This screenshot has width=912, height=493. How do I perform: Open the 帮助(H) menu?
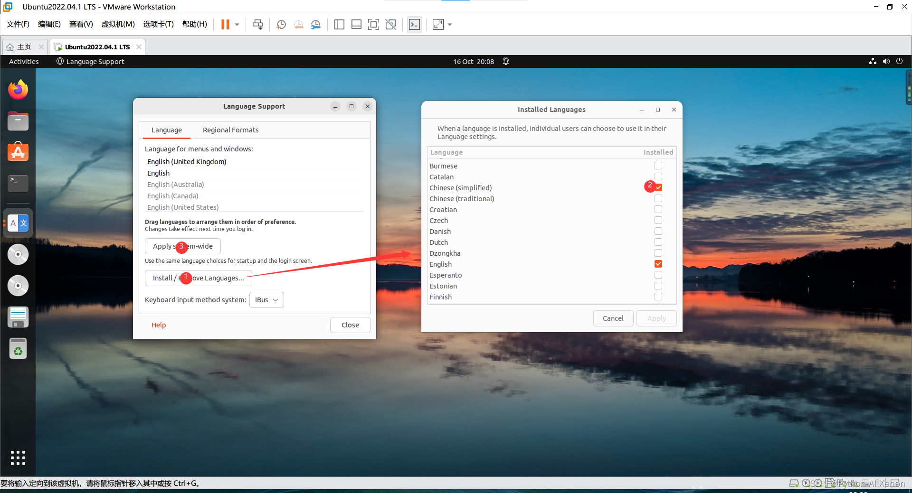(195, 24)
